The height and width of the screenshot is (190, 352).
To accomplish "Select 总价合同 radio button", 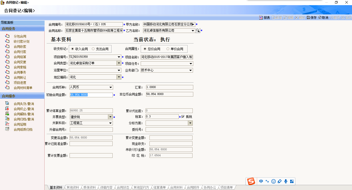I will point(145,49).
